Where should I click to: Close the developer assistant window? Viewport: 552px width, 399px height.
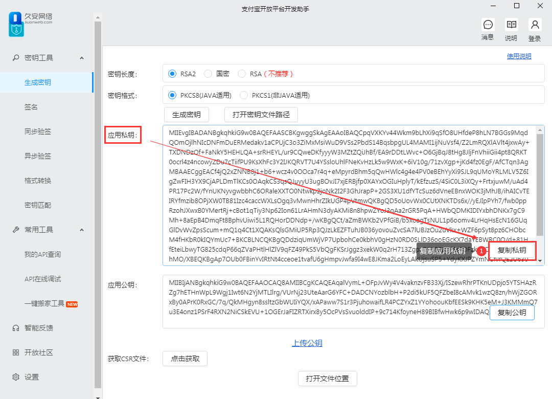(x=540, y=6)
